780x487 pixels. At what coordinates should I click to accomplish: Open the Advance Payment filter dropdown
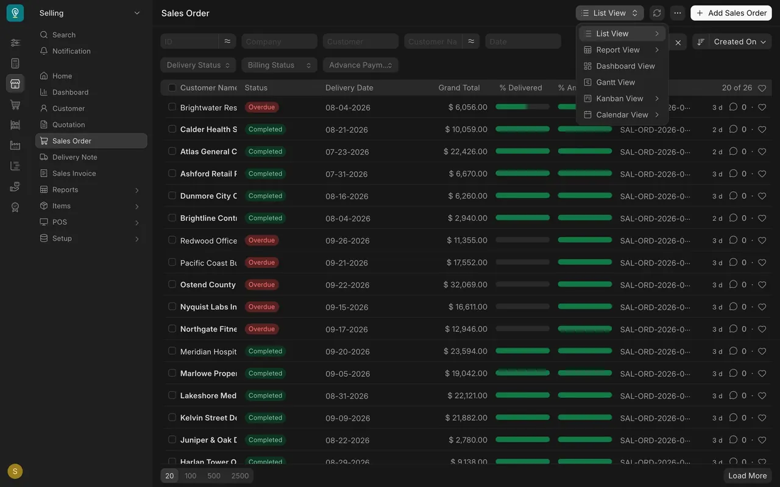361,65
